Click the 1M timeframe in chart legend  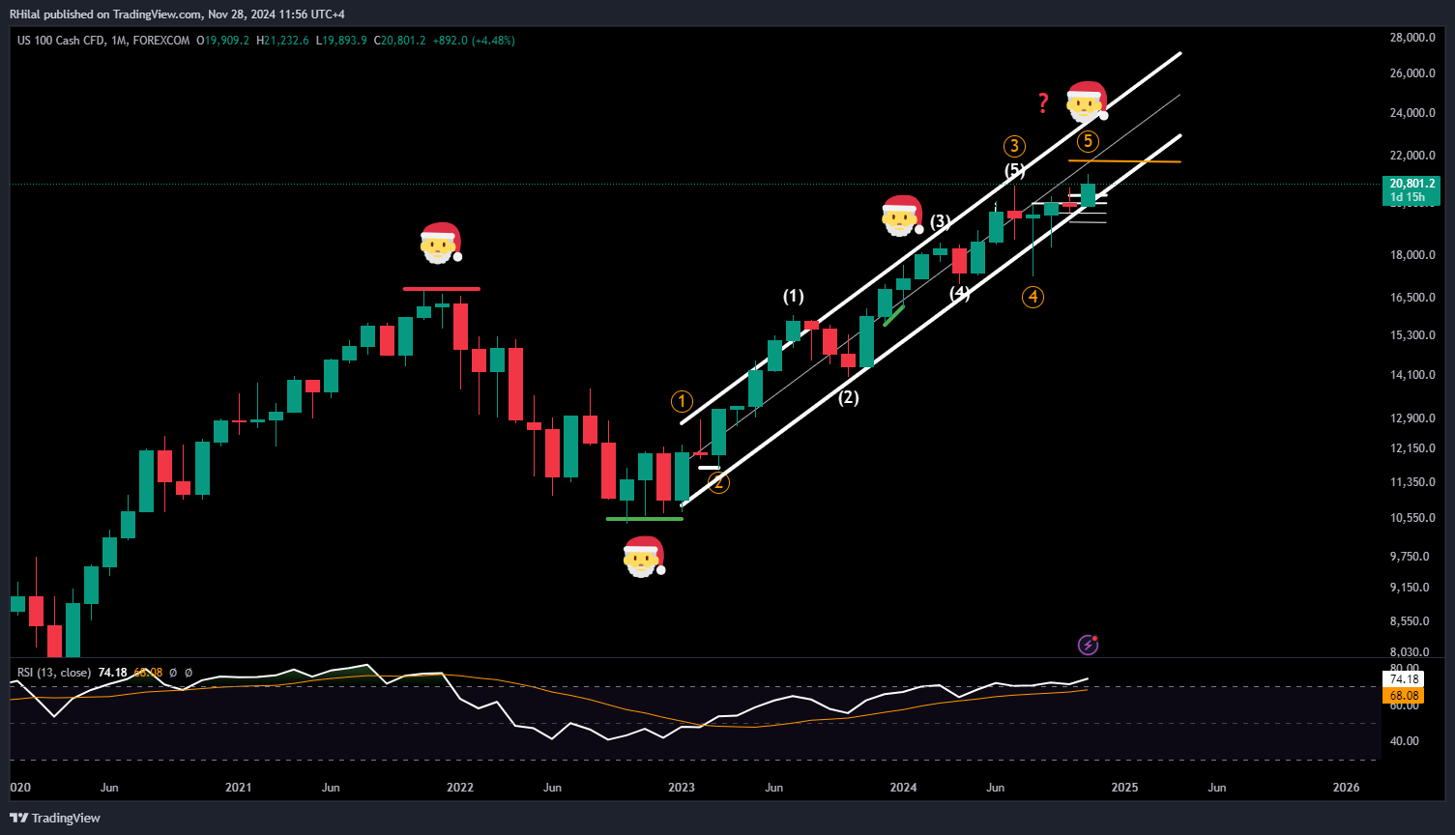[x=119, y=41]
